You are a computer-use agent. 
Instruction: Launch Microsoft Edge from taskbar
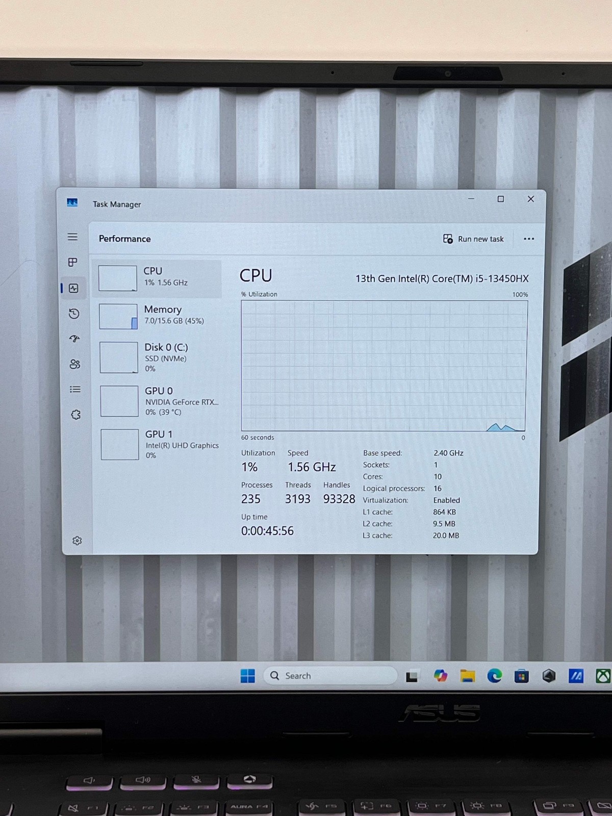(494, 676)
